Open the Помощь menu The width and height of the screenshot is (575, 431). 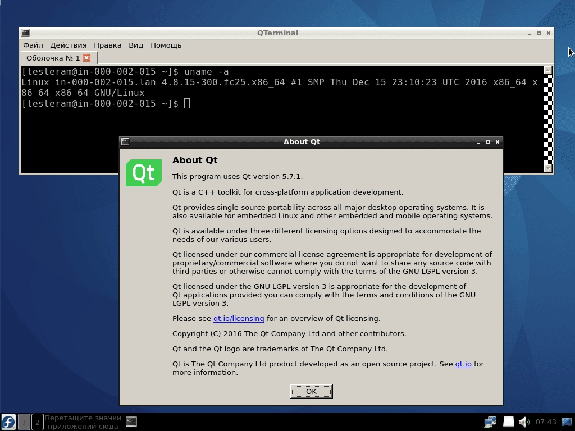166,45
